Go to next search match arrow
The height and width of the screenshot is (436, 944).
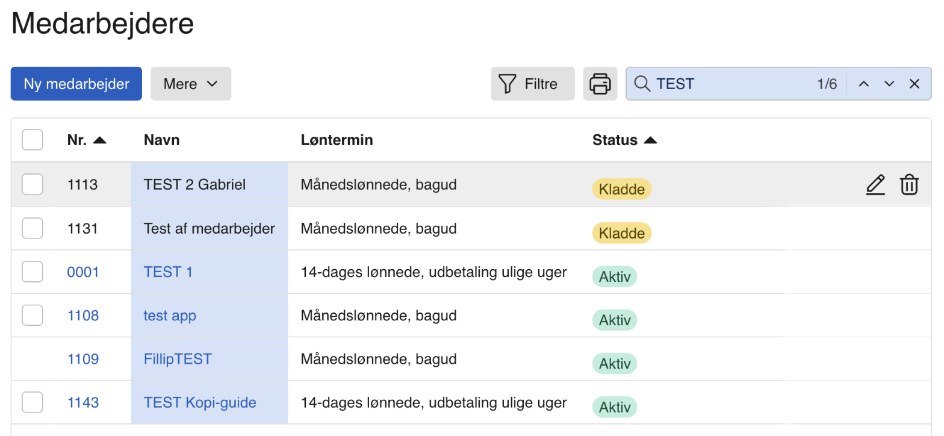coord(889,84)
